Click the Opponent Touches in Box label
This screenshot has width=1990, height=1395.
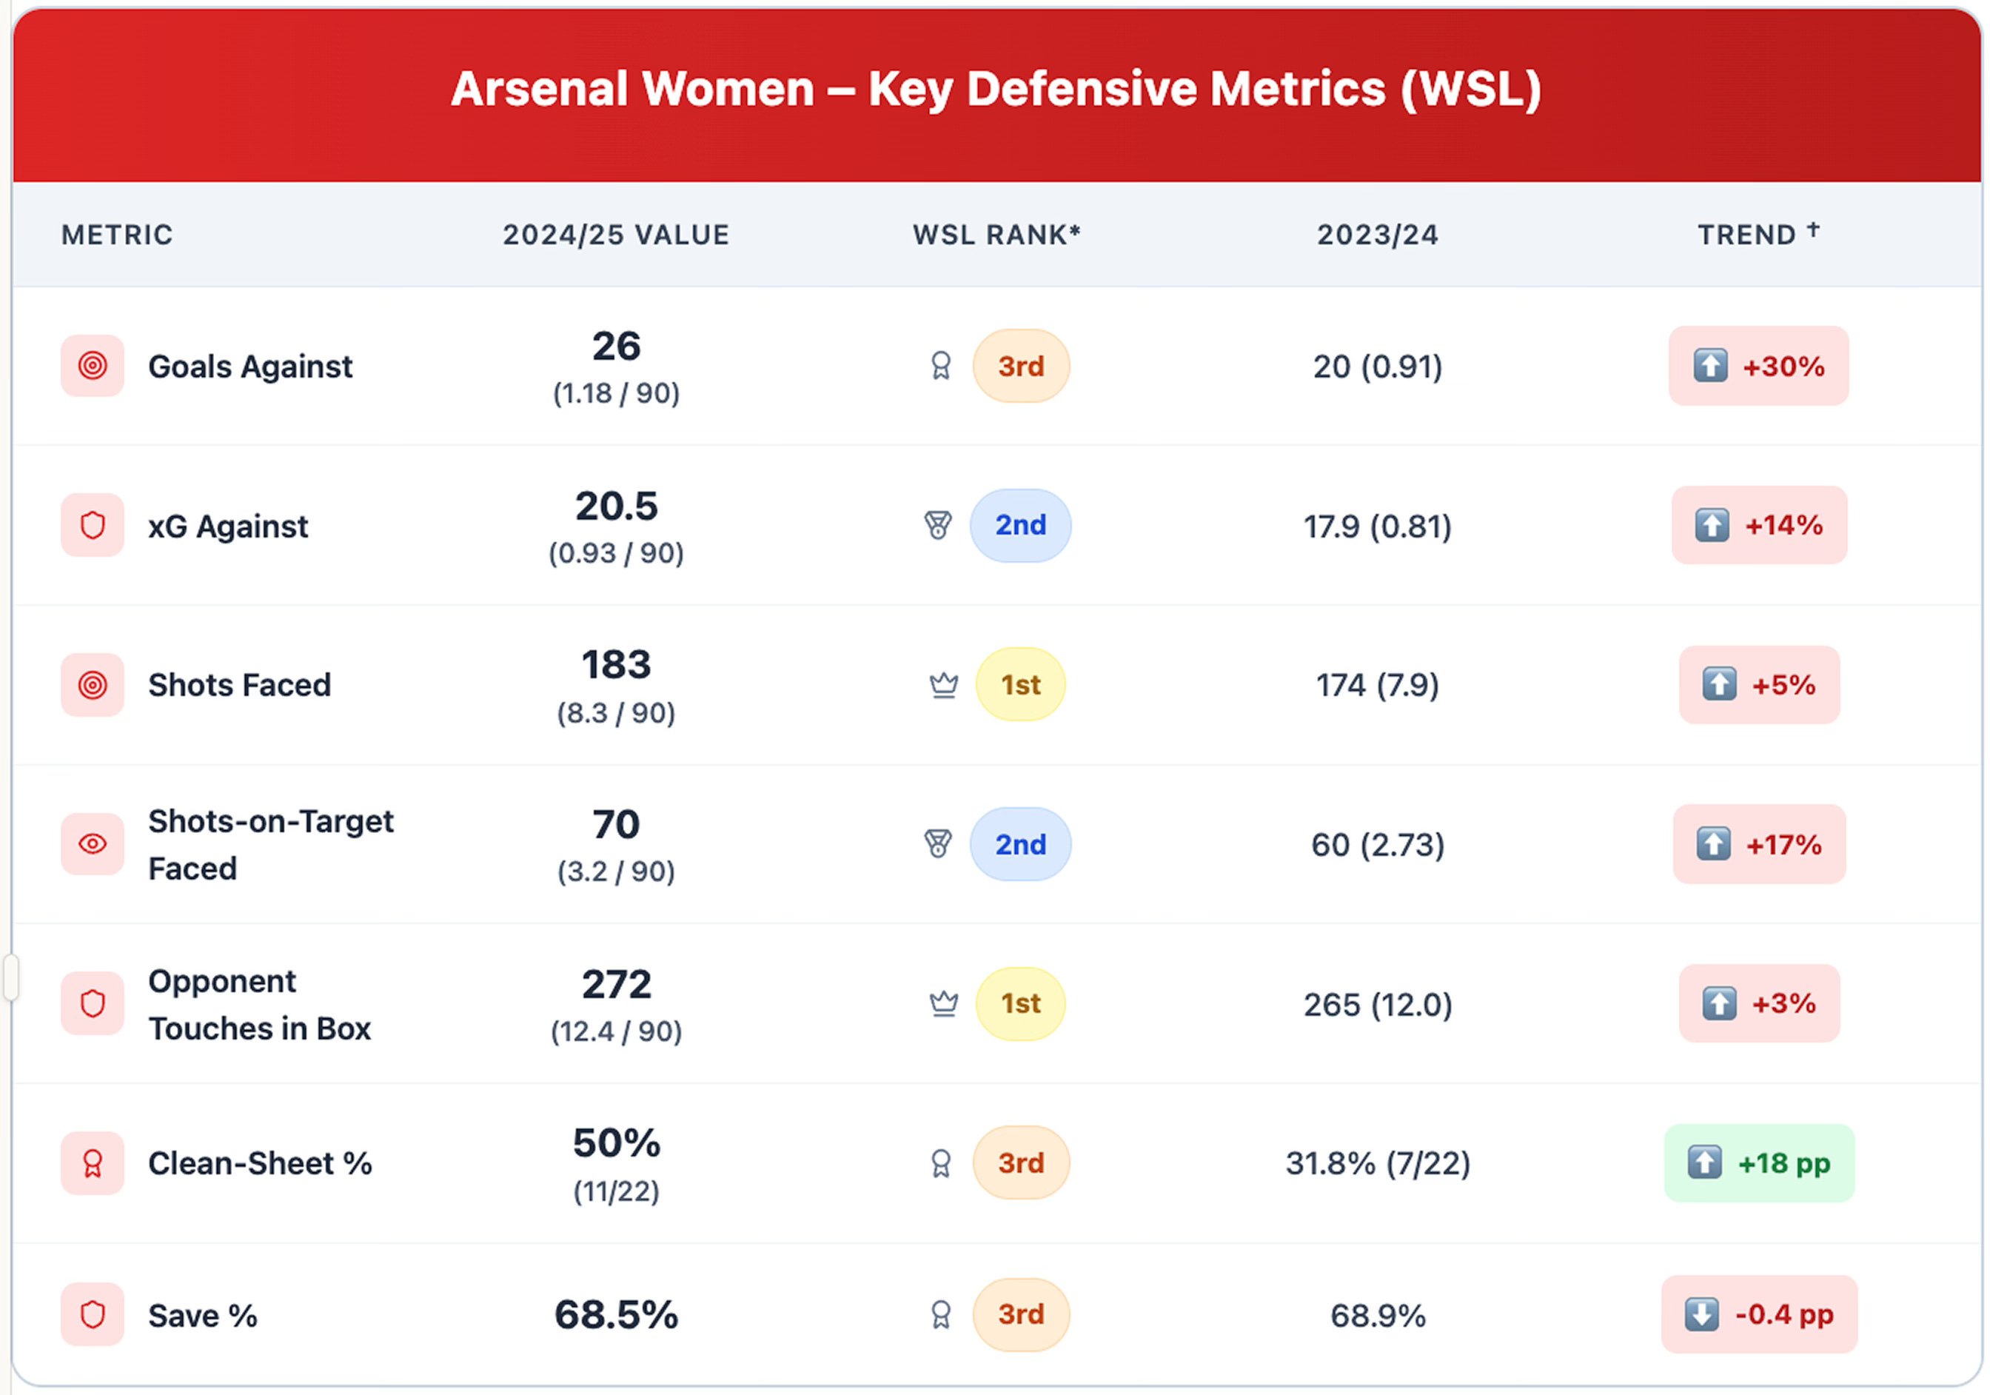tap(260, 1004)
